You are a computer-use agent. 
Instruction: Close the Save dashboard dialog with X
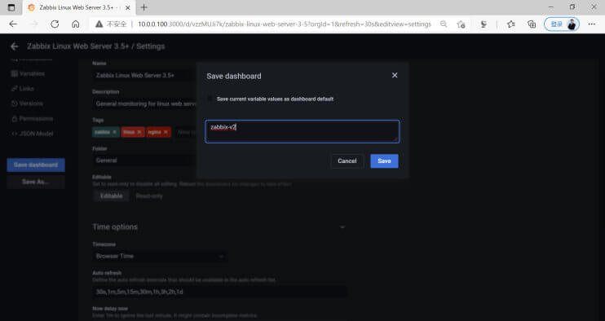[395, 75]
